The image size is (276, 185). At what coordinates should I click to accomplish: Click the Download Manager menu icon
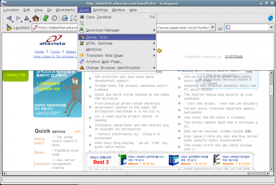[x=82, y=30]
